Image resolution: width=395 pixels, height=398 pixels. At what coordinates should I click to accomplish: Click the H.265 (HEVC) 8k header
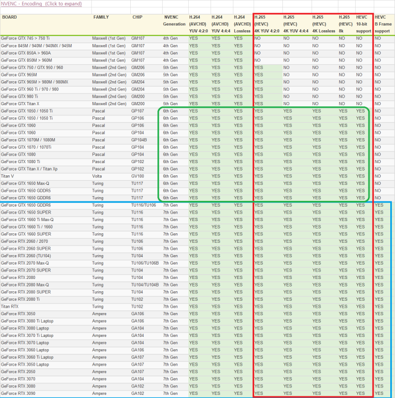coord(346,24)
